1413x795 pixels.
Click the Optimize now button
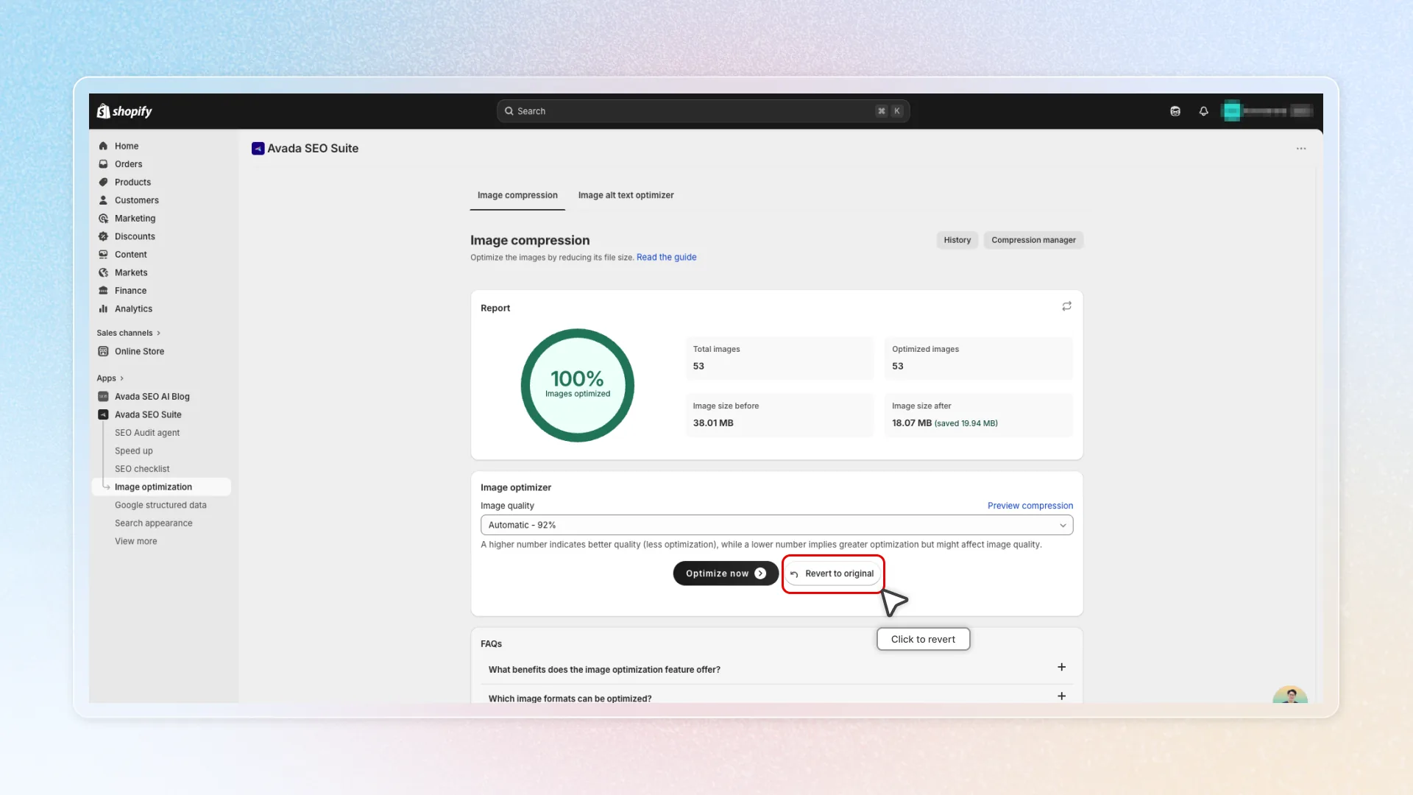click(726, 573)
